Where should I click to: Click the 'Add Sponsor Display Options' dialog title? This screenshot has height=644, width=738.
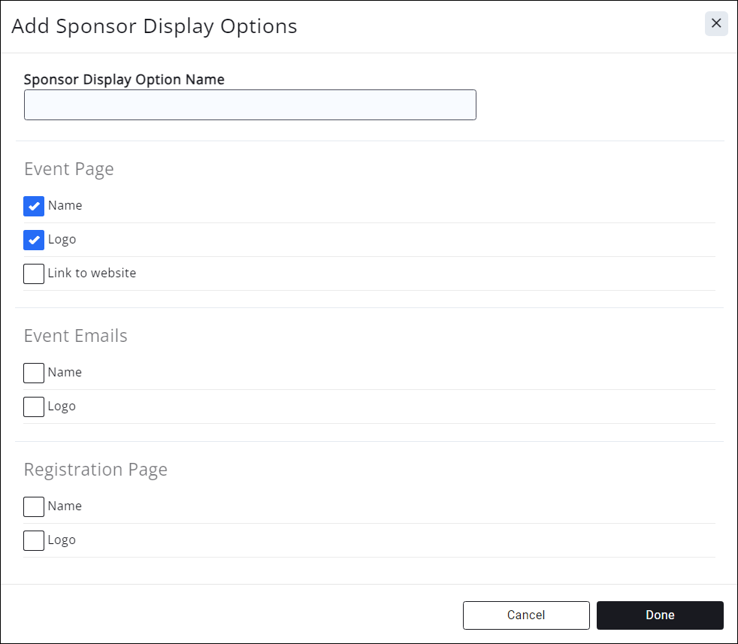pyautogui.click(x=154, y=26)
